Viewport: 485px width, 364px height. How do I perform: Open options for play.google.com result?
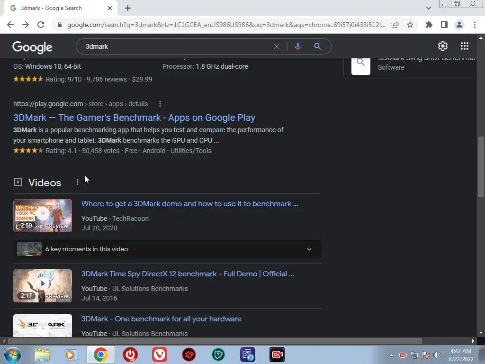(160, 104)
